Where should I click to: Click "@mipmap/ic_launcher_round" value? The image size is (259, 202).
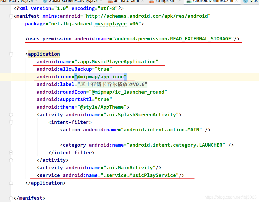pyautogui.click(x=128, y=92)
